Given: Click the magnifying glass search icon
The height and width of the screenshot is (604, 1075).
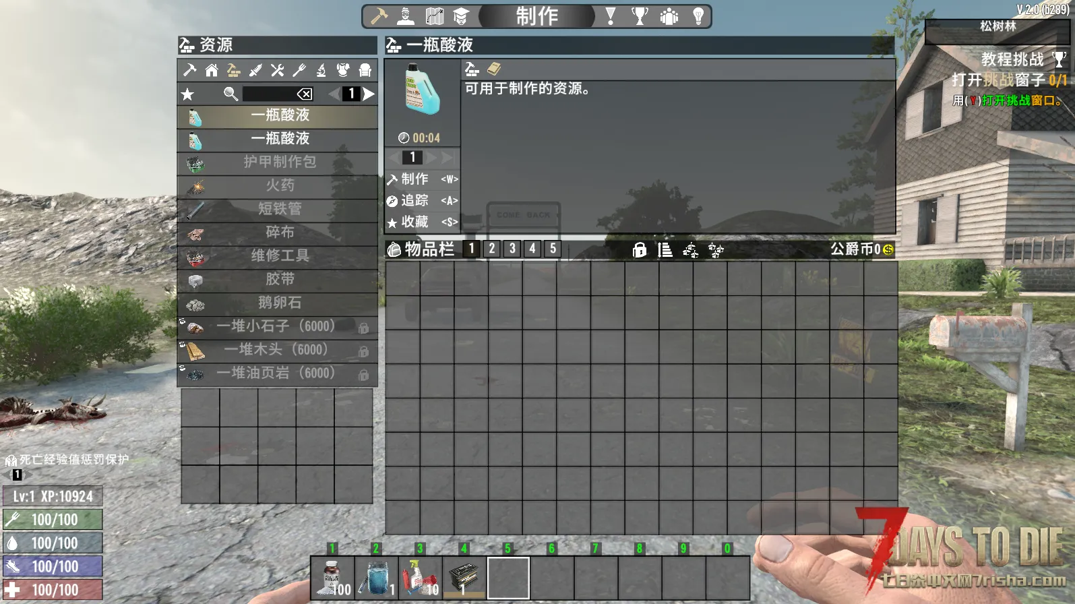Looking at the screenshot, I should [231, 94].
